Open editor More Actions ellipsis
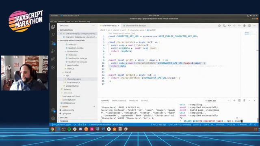The image size is (260, 146). coord(255,26)
